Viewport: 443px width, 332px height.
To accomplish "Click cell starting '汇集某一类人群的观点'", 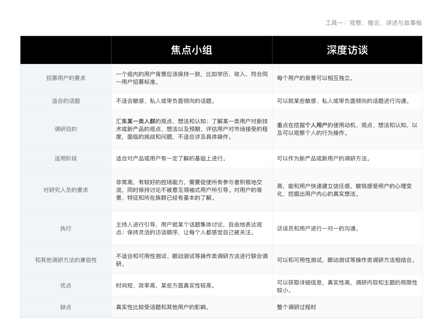I will [x=192, y=129].
